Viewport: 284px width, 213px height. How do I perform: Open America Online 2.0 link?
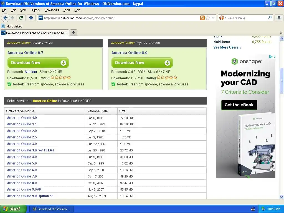(x=22, y=131)
